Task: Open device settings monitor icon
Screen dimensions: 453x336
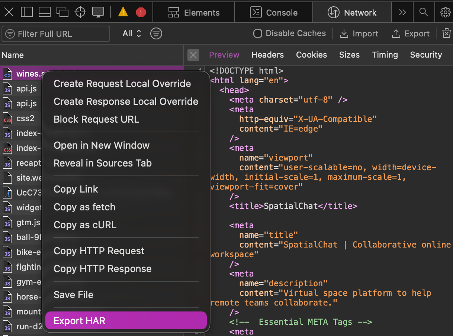Action: click(x=98, y=12)
